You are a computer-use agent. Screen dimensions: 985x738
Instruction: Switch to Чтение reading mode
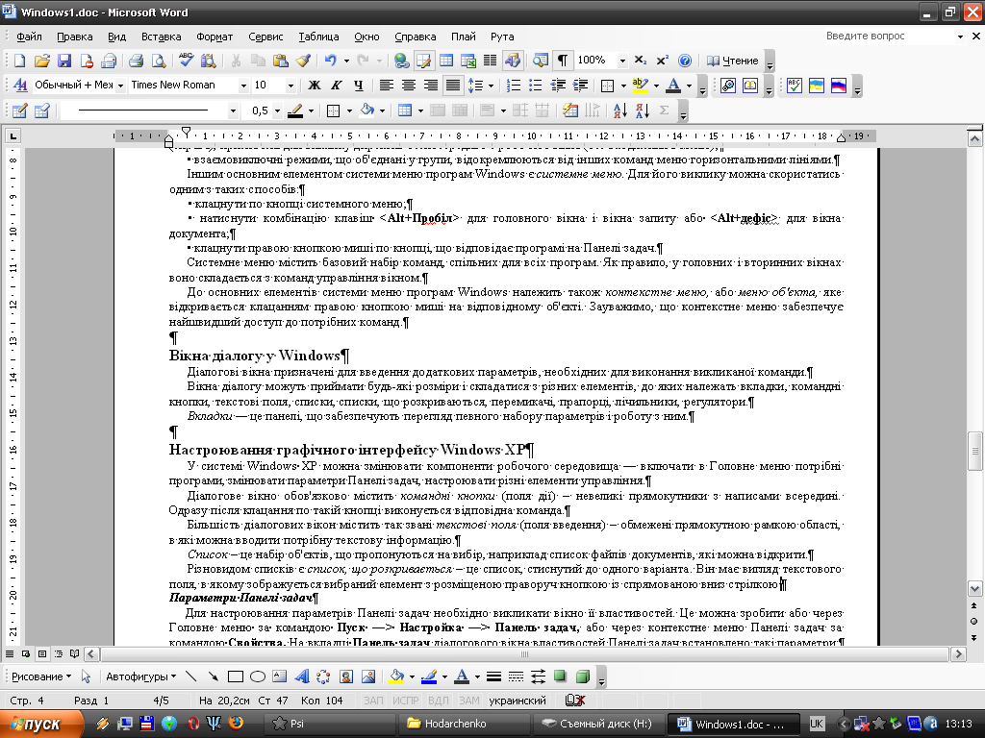(x=732, y=61)
